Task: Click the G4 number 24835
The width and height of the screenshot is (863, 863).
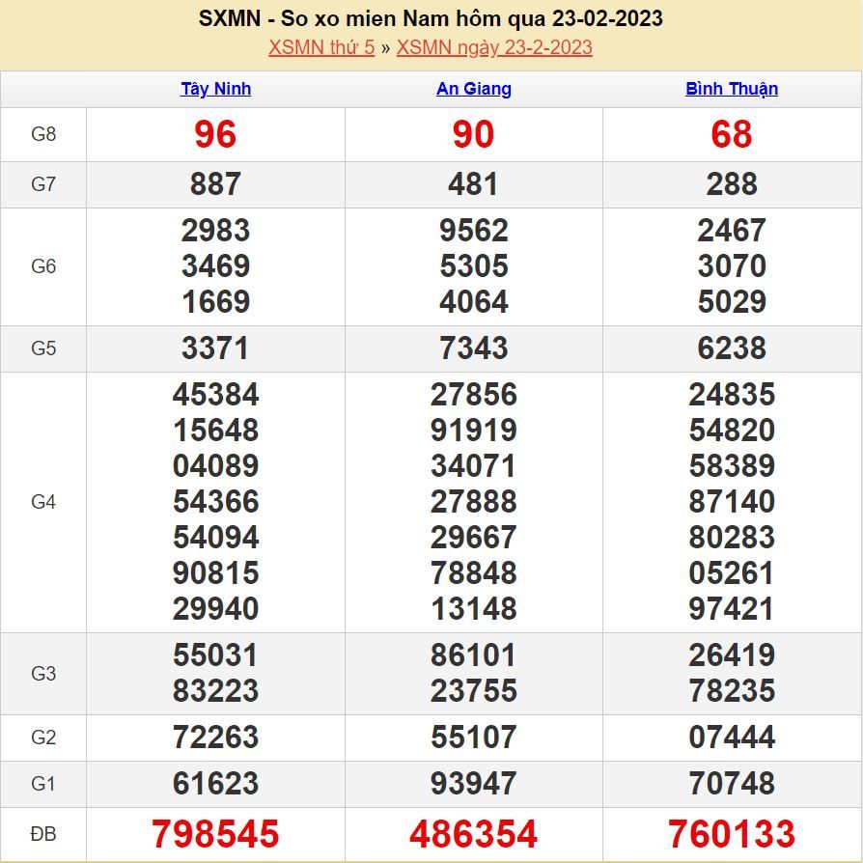Action: pyautogui.click(x=732, y=395)
